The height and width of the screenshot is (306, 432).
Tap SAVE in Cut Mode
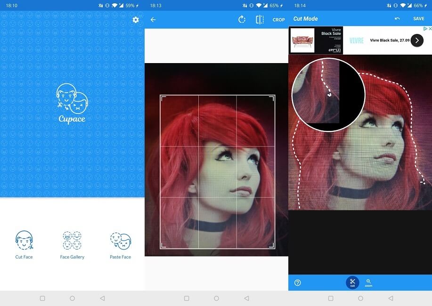pos(419,18)
